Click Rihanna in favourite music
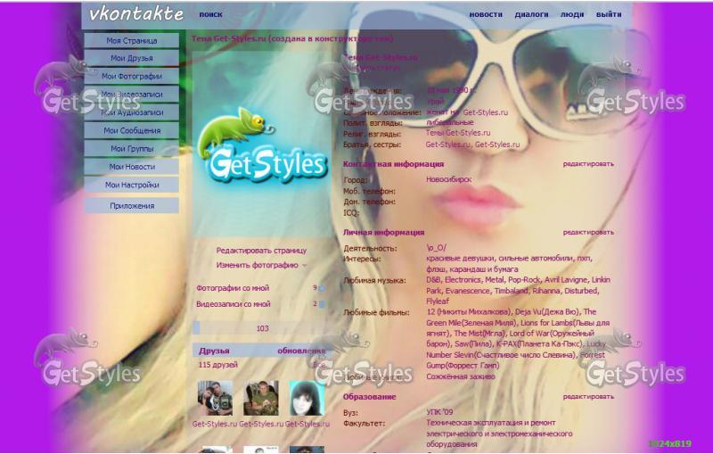 pyautogui.click(x=546, y=291)
